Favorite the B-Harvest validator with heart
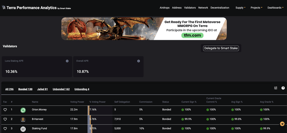Screen dimensions: 287x133 5,119
